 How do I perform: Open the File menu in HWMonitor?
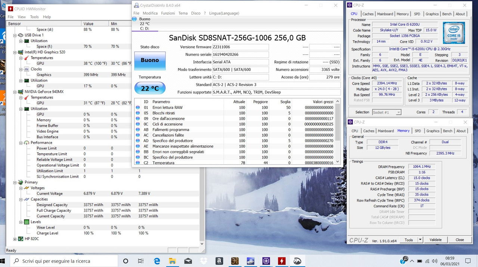[x=10, y=17]
